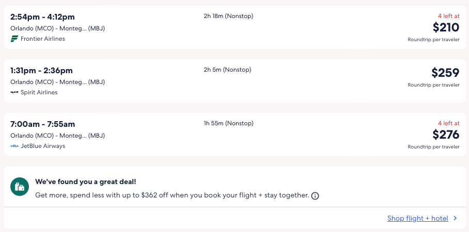Choose the 7:00am - 7:55am flight
This screenshot has height=232, width=469.
click(43, 124)
